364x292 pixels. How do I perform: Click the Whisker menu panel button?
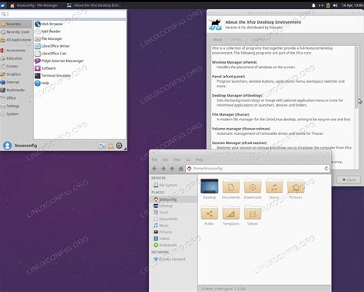(3, 5)
